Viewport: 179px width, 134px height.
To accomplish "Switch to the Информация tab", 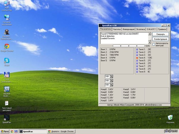I will coord(128,29).
